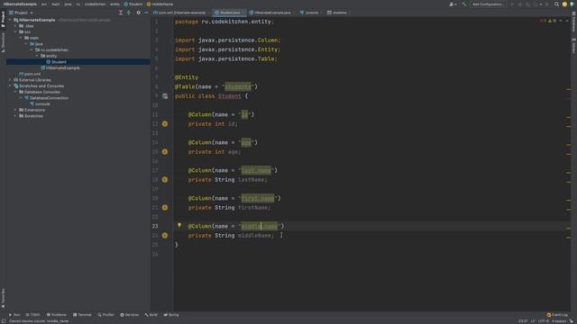Open the Event Log
Viewport: 577px width, 324px height.
[557, 315]
